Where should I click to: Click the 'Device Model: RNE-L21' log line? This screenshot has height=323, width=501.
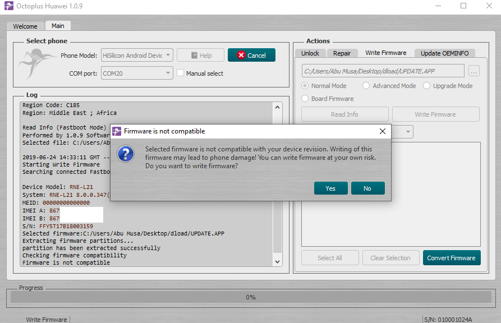(x=58, y=187)
